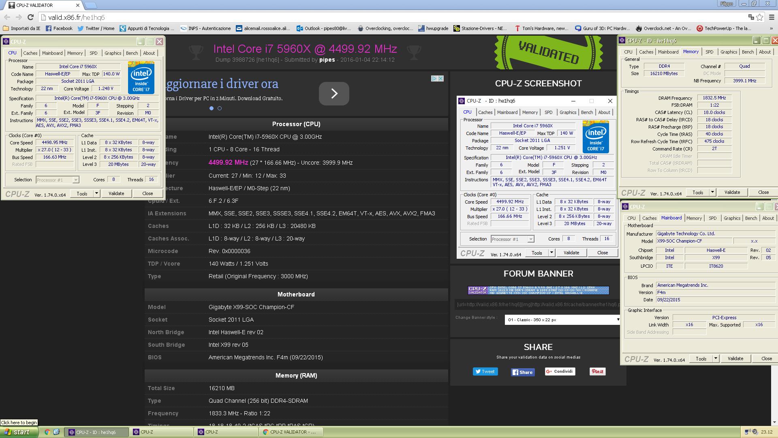Reload the valid.x86.fr page
Screen dimensions: 778x438
pos(30,17)
